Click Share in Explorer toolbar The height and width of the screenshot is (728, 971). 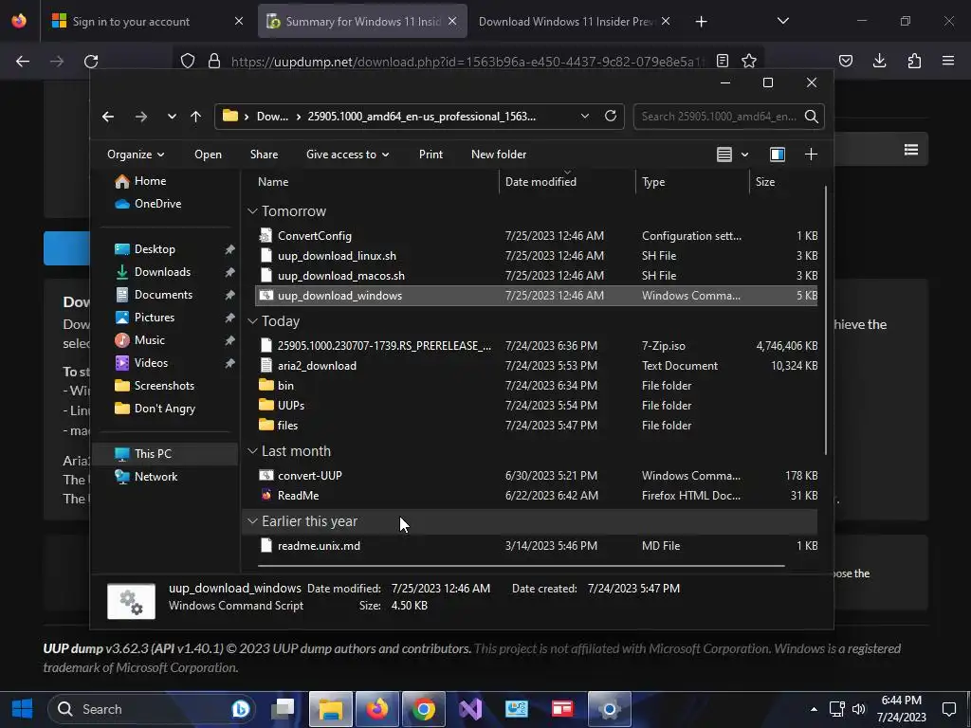264,155
